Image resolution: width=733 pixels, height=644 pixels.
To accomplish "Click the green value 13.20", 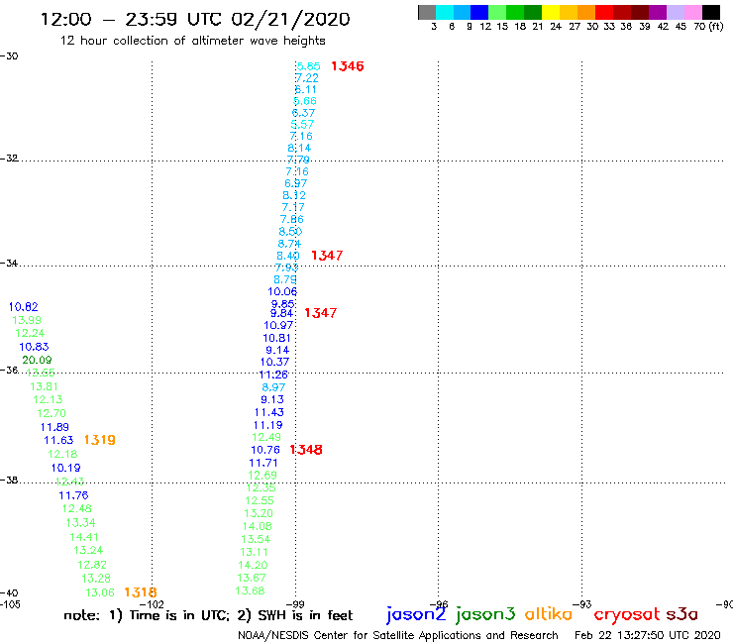I will 259,513.
